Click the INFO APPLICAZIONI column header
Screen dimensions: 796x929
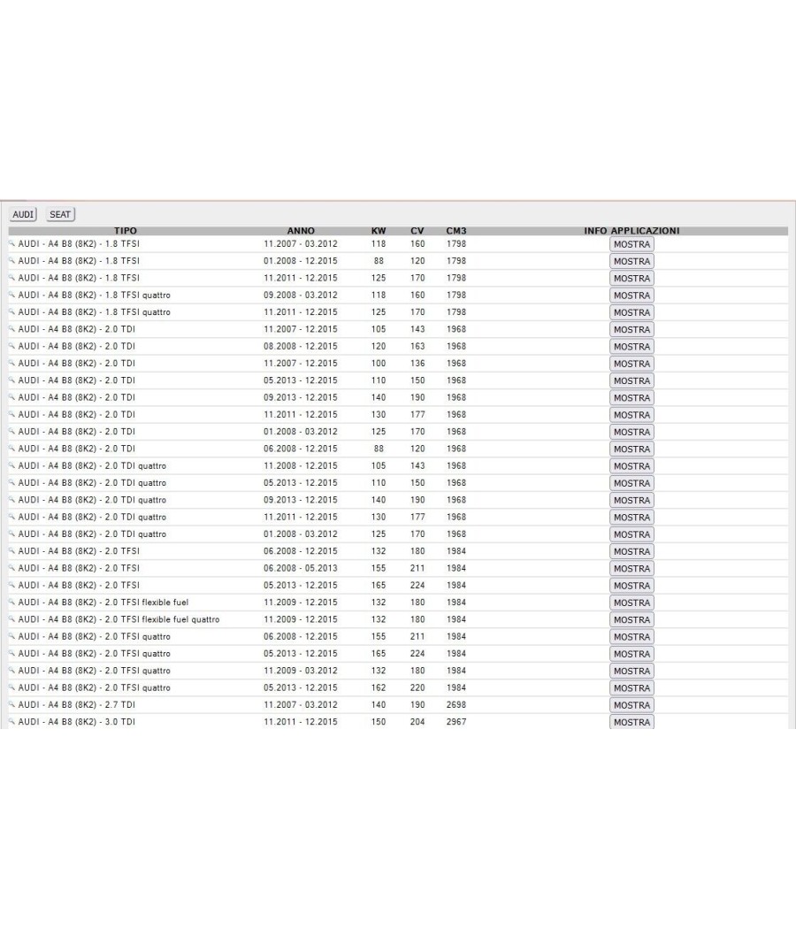632,231
